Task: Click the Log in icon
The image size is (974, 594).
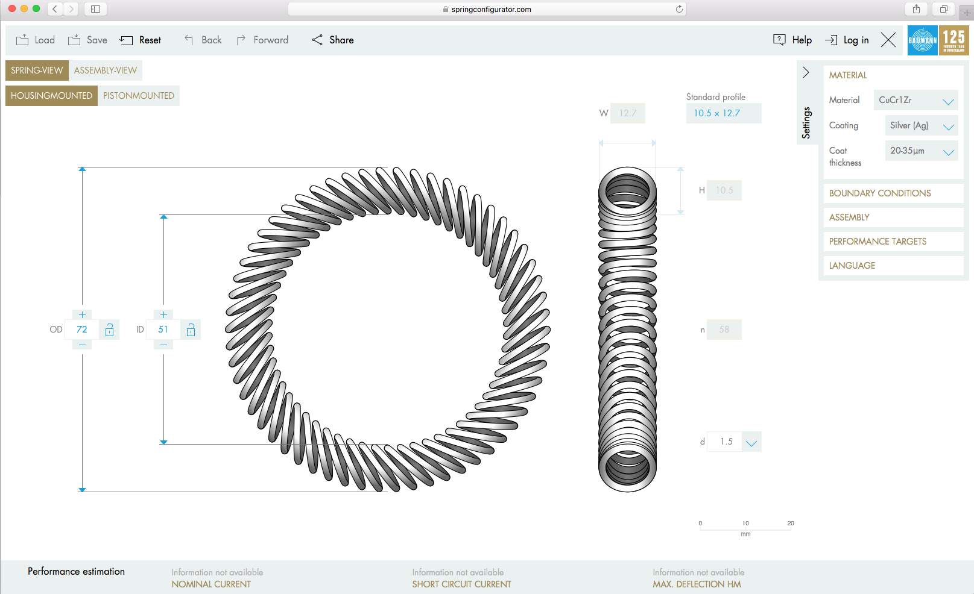Action: point(831,40)
